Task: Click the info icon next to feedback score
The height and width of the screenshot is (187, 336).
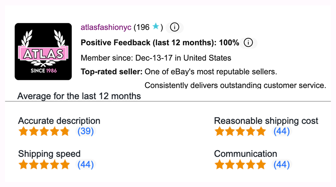Action: [x=174, y=27]
